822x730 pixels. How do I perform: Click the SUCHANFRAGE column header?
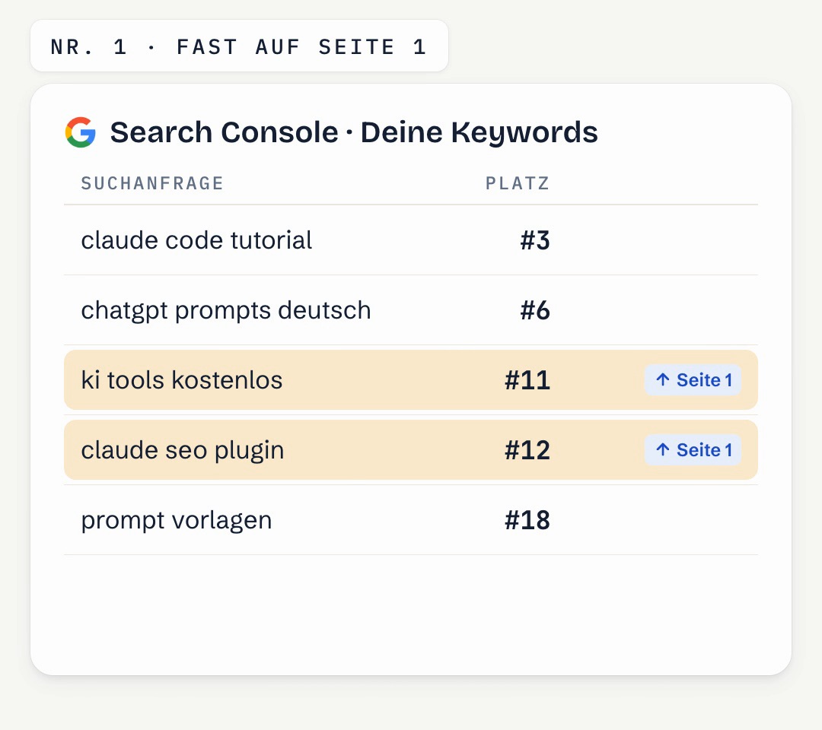coord(152,183)
